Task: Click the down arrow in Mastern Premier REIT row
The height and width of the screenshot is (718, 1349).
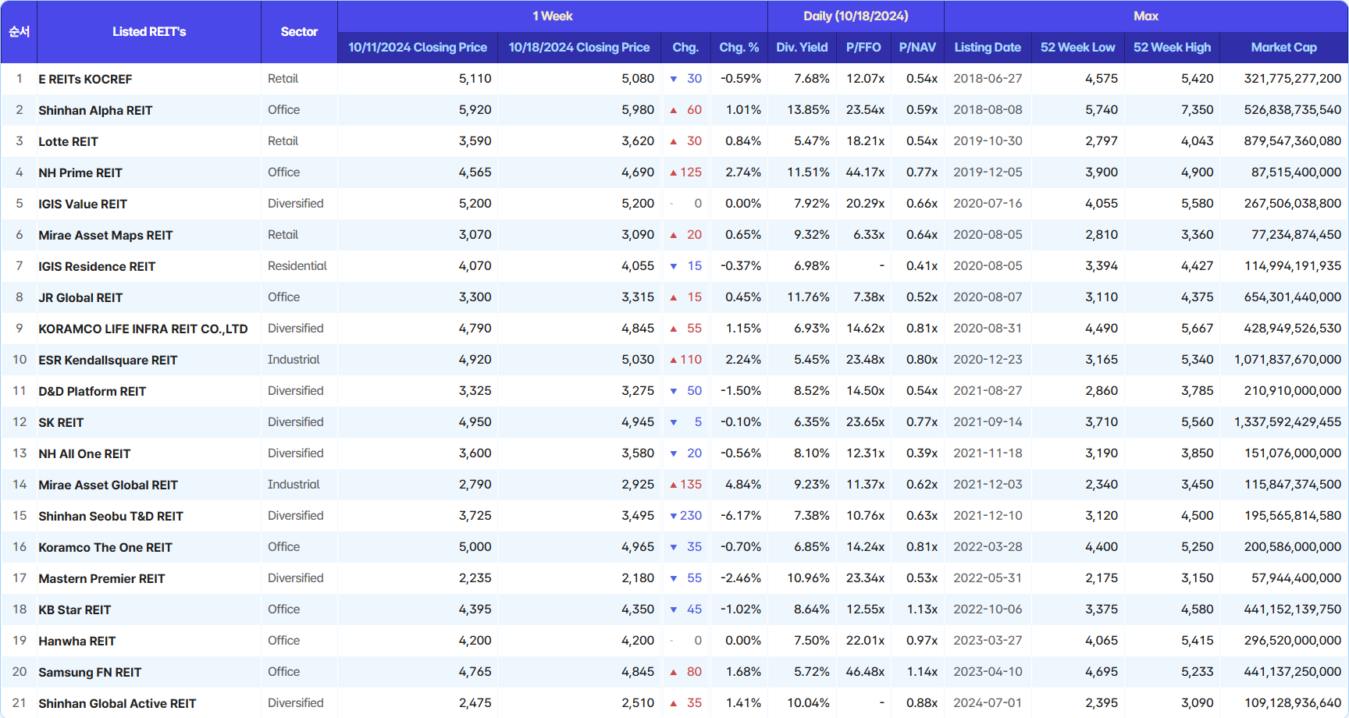Action: pos(673,578)
